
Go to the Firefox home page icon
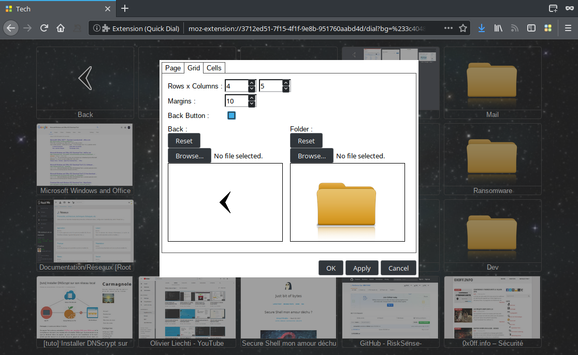pos(61,28)
